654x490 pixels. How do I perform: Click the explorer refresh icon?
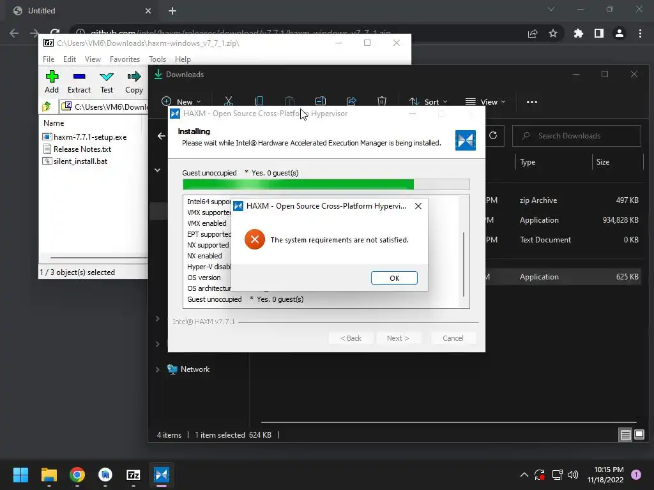click(x=493, y=135)
